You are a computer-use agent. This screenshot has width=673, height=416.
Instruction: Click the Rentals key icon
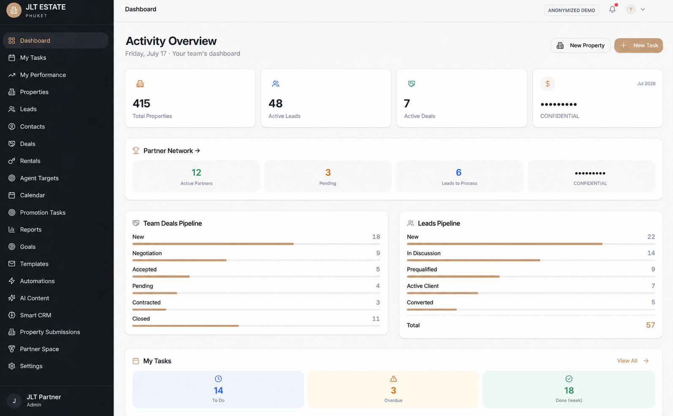click(x=12, y=161)
